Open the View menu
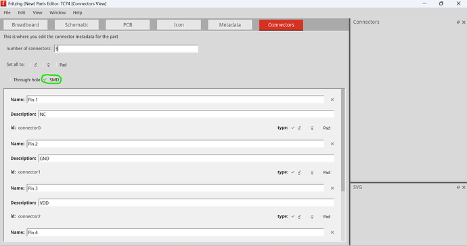467x246 pixels. 37,12
